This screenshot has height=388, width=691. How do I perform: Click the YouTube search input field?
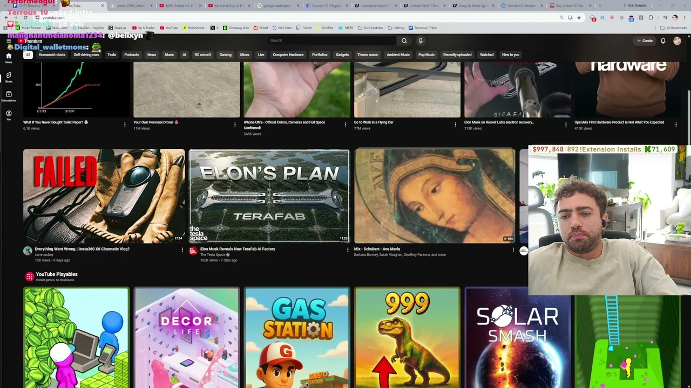click(331, 40)
